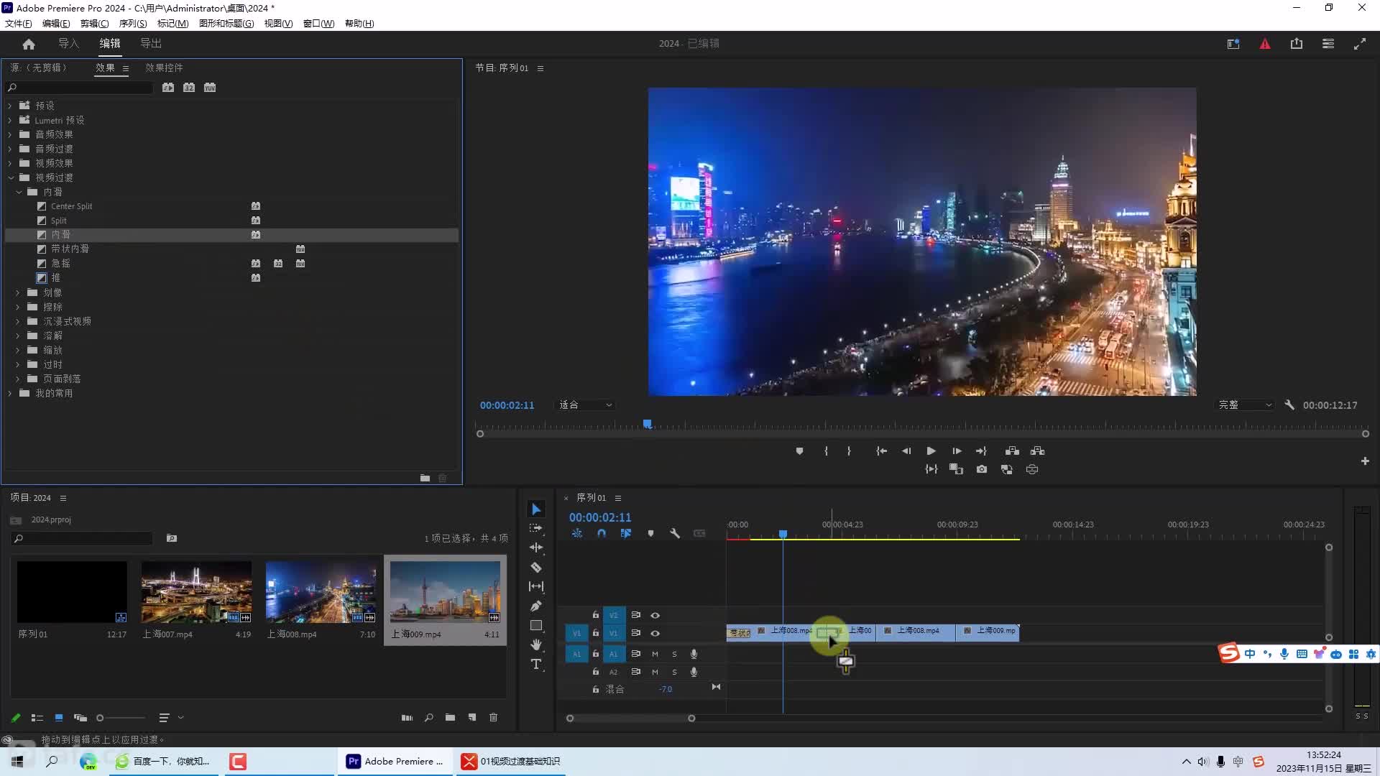Open the button editor plus icon

coord(1365,461)
